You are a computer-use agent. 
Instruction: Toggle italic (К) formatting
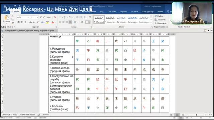click(x=22, y=22)
